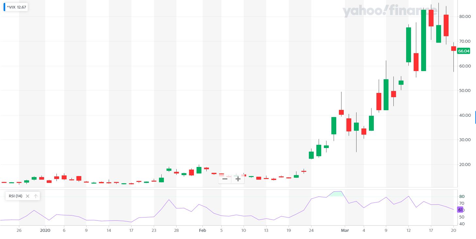The height and width of the screenshot is (239, 476).
Task: Select the purple RSI value 61 tag
Action: click(x=460, y=210)
